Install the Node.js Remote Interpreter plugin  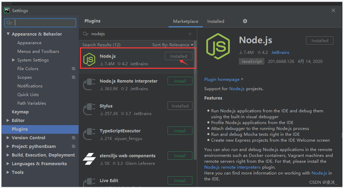[180, 81]
